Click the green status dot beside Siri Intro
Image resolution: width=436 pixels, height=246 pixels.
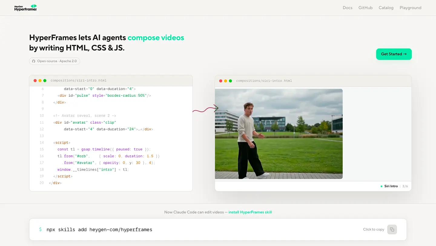(x=381, y=186)
